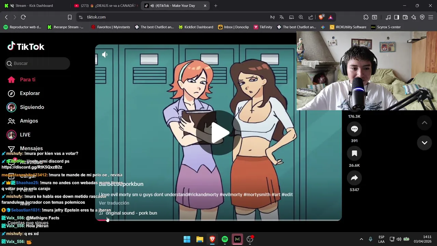Open the Windows Start menu
The height and width of the screenshot is (246, 437).
[x=187, y=239]
